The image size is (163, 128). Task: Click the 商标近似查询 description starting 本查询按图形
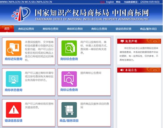pyautogui.click(x=39, y=51)
